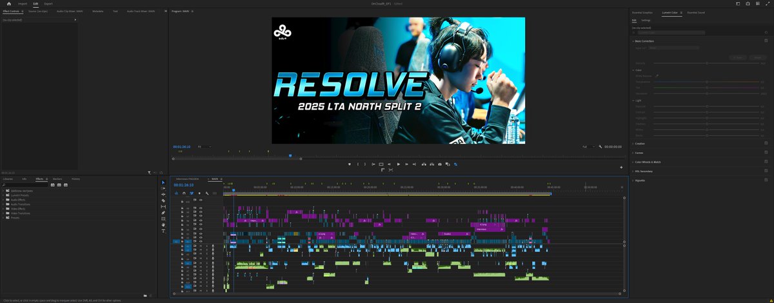Click Go to Out point button
This screenshot has height=303, width=774.
414,164
